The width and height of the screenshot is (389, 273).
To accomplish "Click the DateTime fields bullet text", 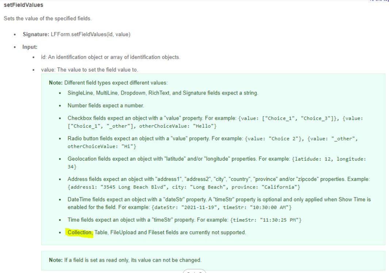I will point(219,203).
